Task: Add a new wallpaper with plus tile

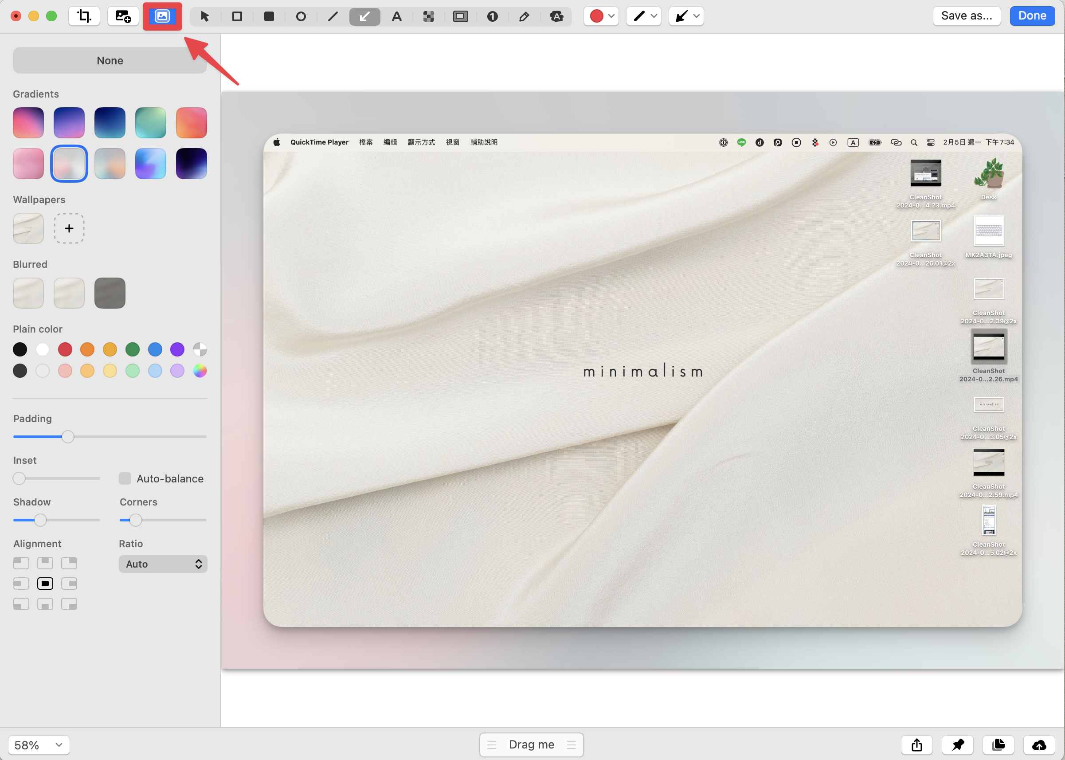Action: tap(69, 228)
